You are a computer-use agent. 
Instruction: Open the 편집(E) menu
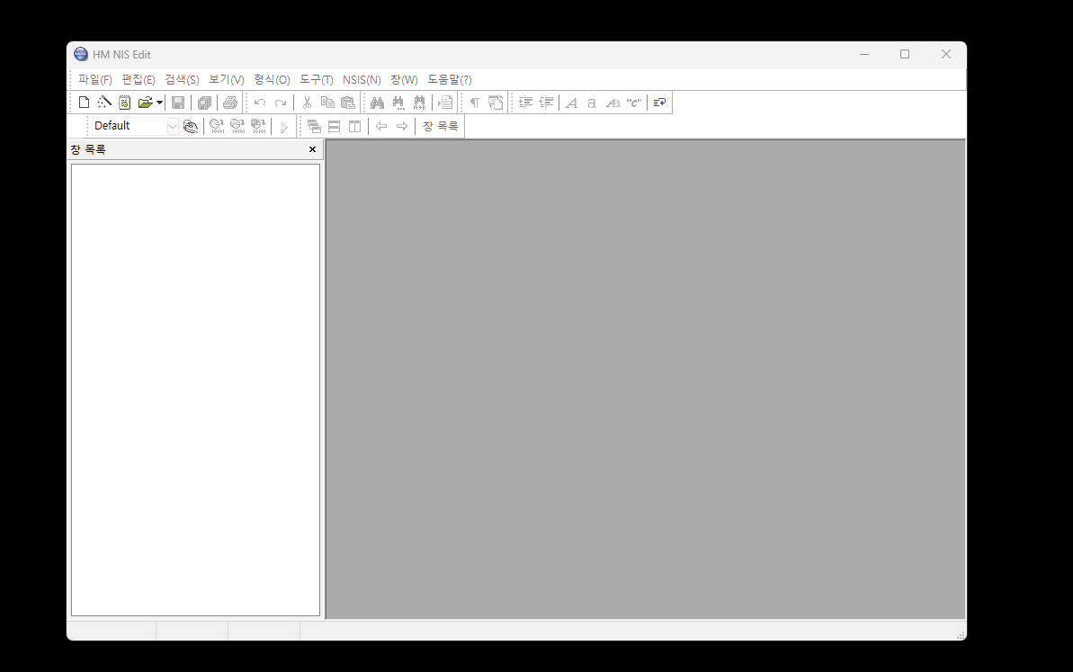click(x=139, y=79)
